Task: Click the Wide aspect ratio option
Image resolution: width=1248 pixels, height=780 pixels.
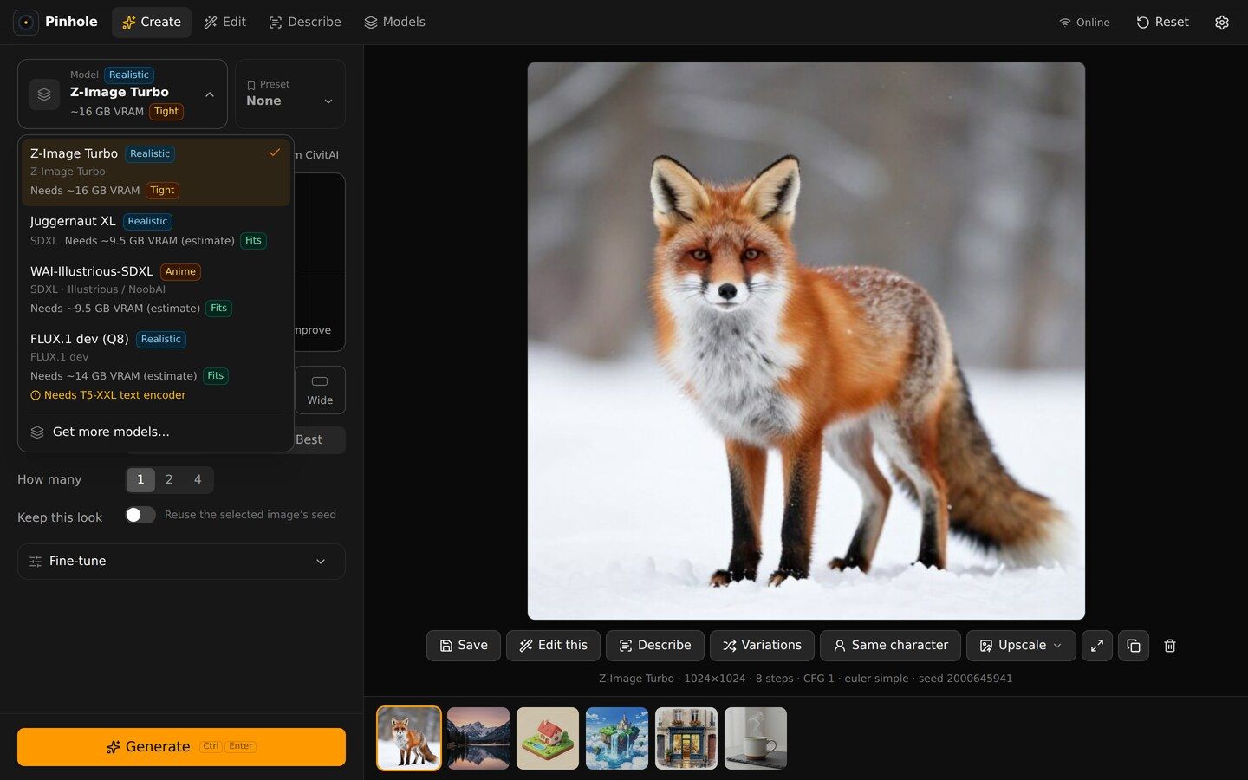Action: coord(320,390)
